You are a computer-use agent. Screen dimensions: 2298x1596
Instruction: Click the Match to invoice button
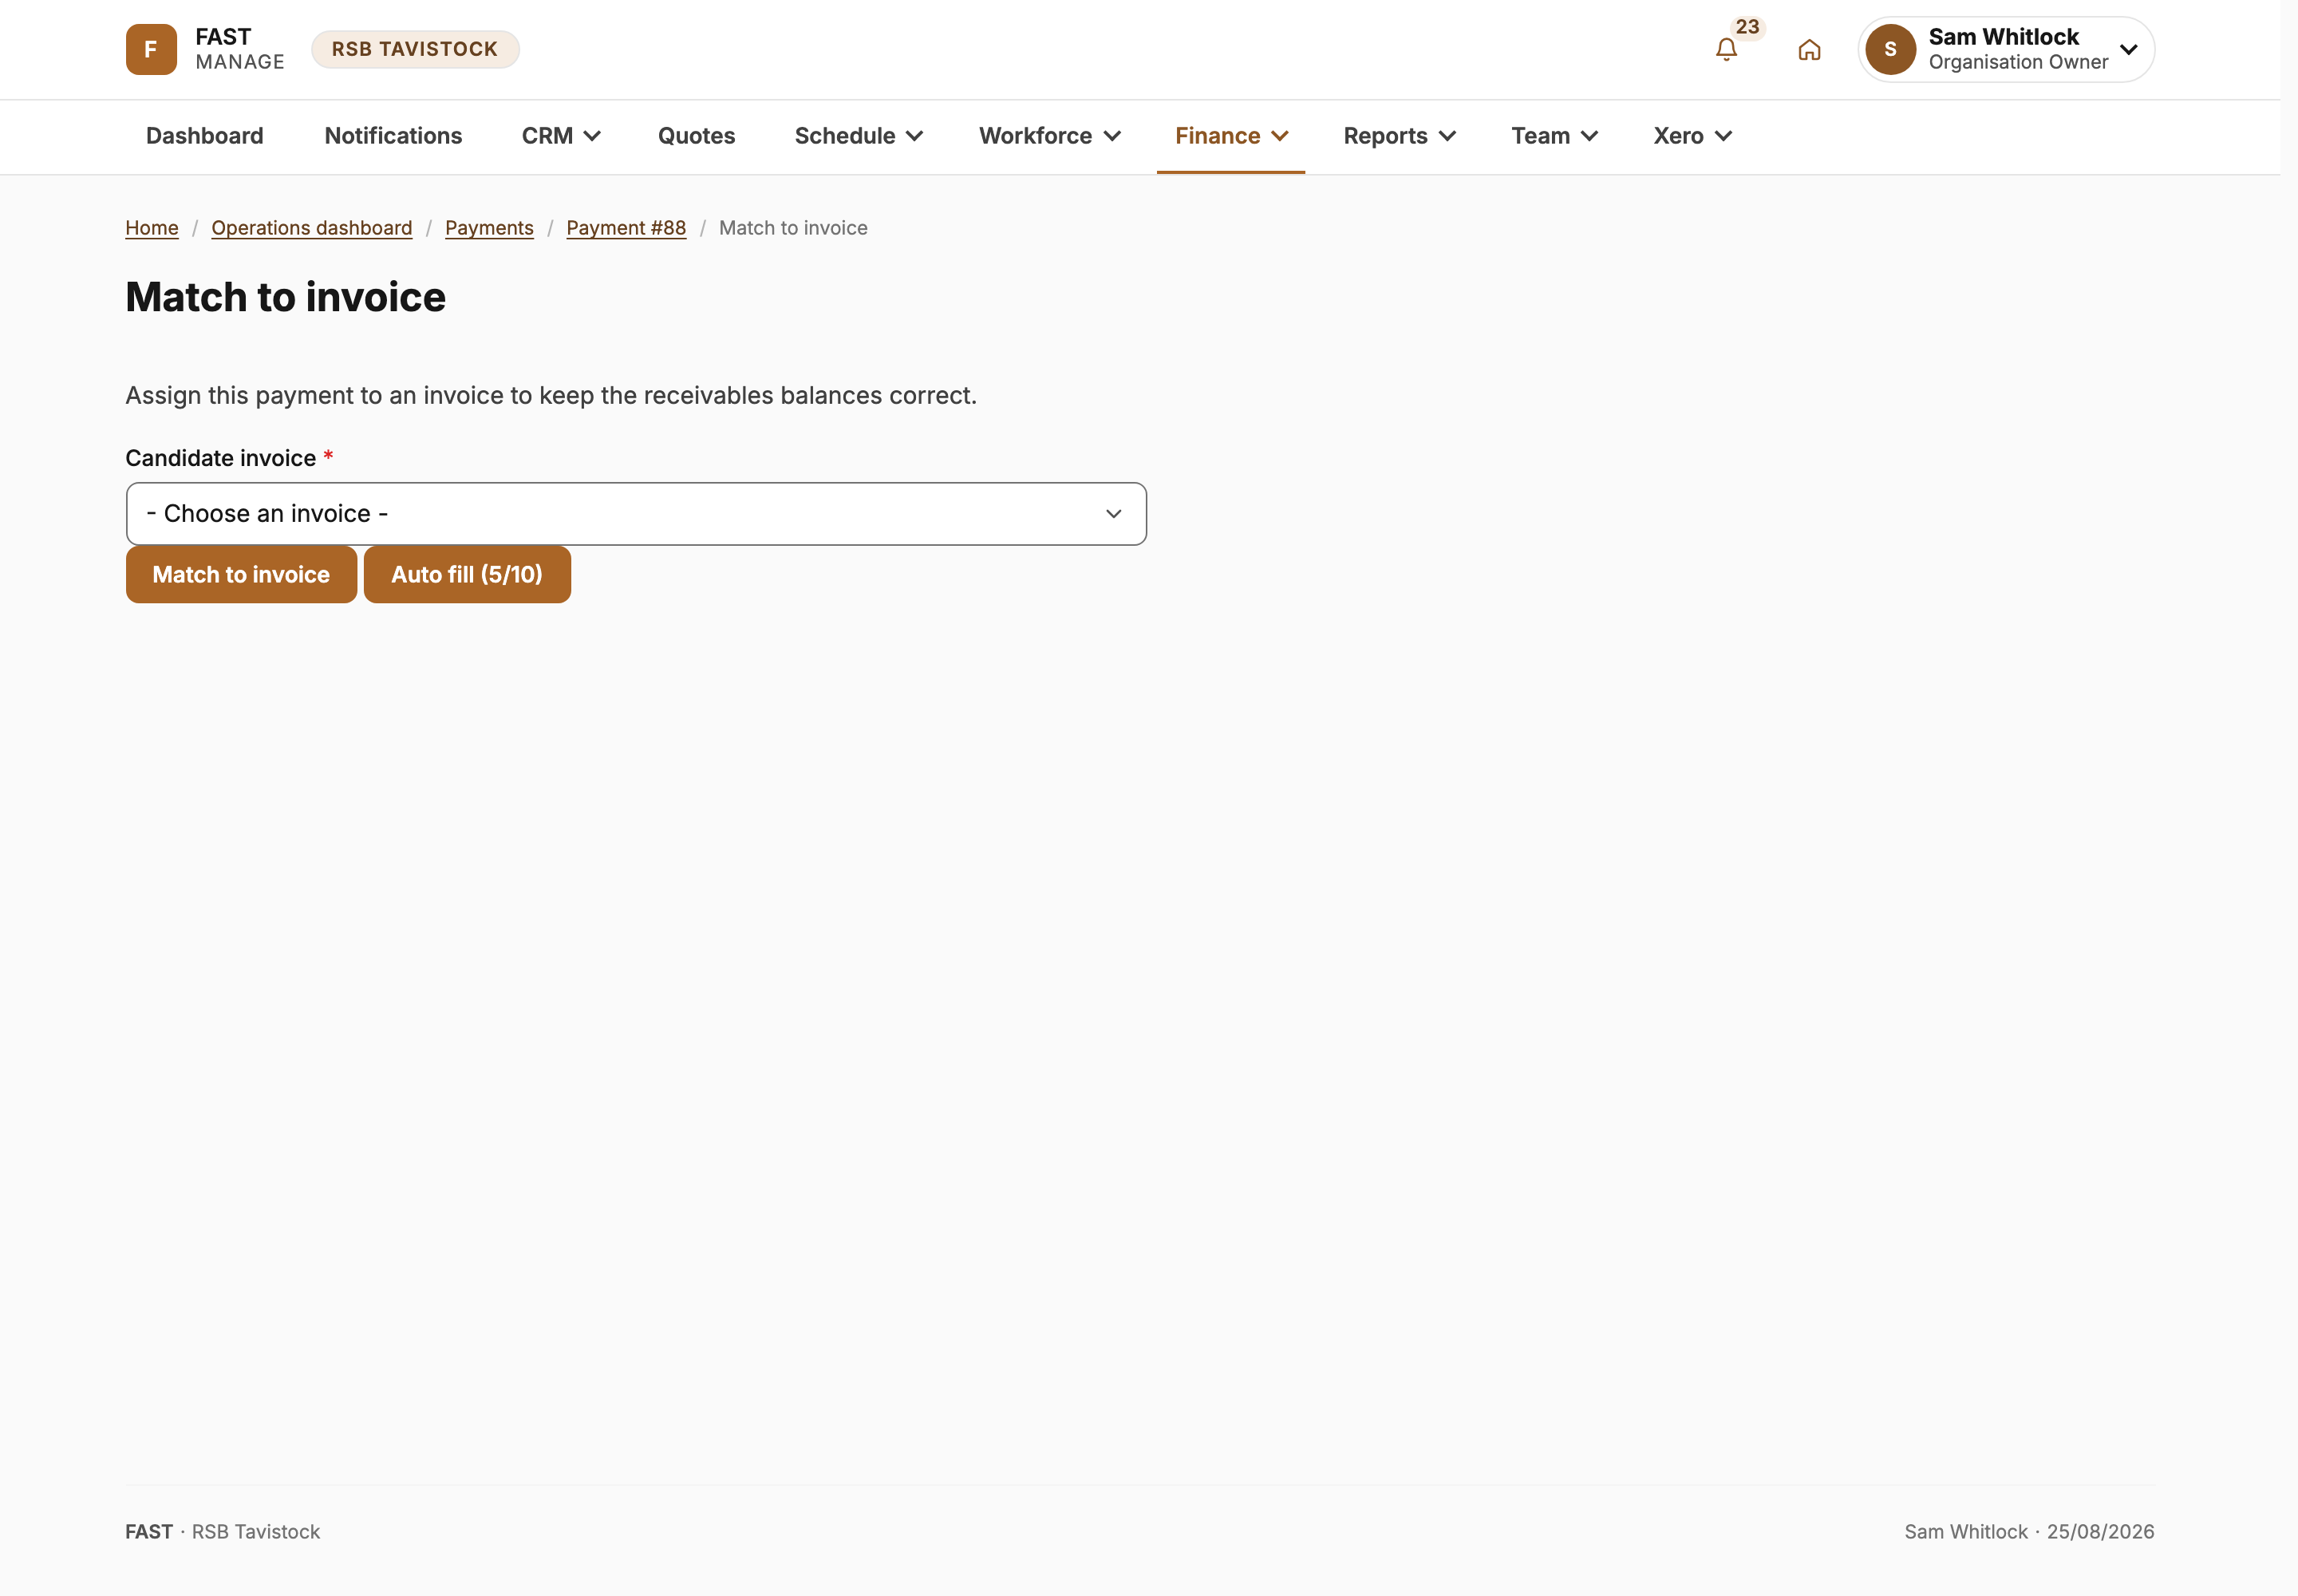tap(241, 574)
